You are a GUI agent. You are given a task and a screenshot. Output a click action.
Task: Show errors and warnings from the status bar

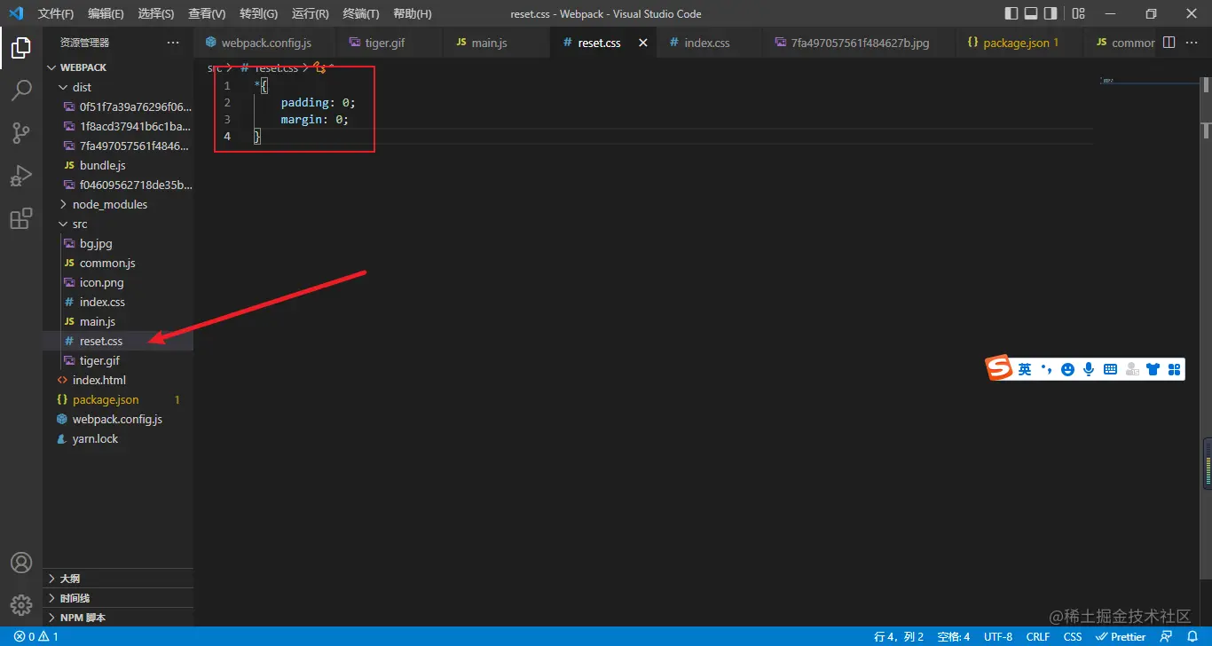(x=36, y=636)
